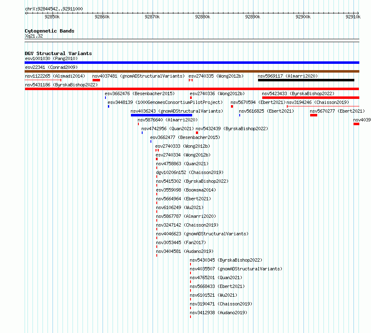This screenshot has width=371, height=333.
Task: Open label nsv3247142 (Chaisson2019)
Action: click(x=188, y=225)
